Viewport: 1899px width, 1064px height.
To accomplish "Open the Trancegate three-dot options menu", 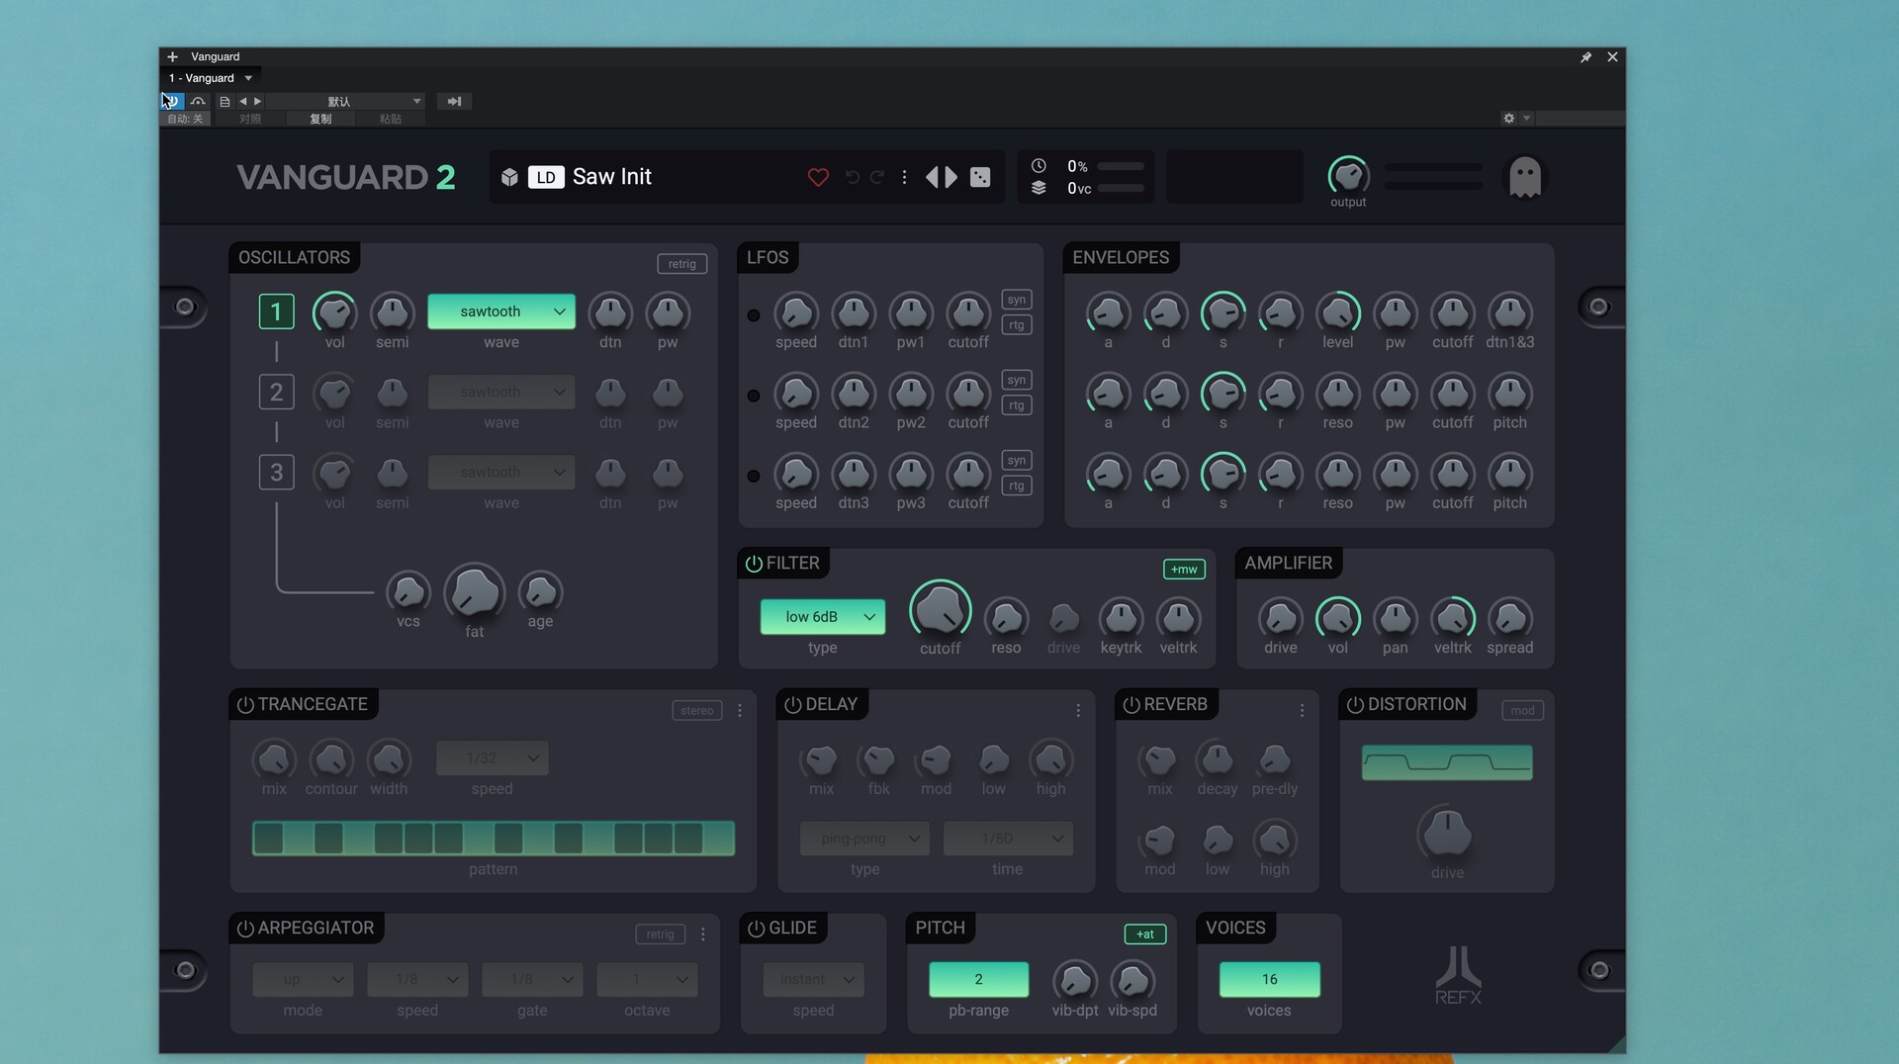I will point(740,711).
